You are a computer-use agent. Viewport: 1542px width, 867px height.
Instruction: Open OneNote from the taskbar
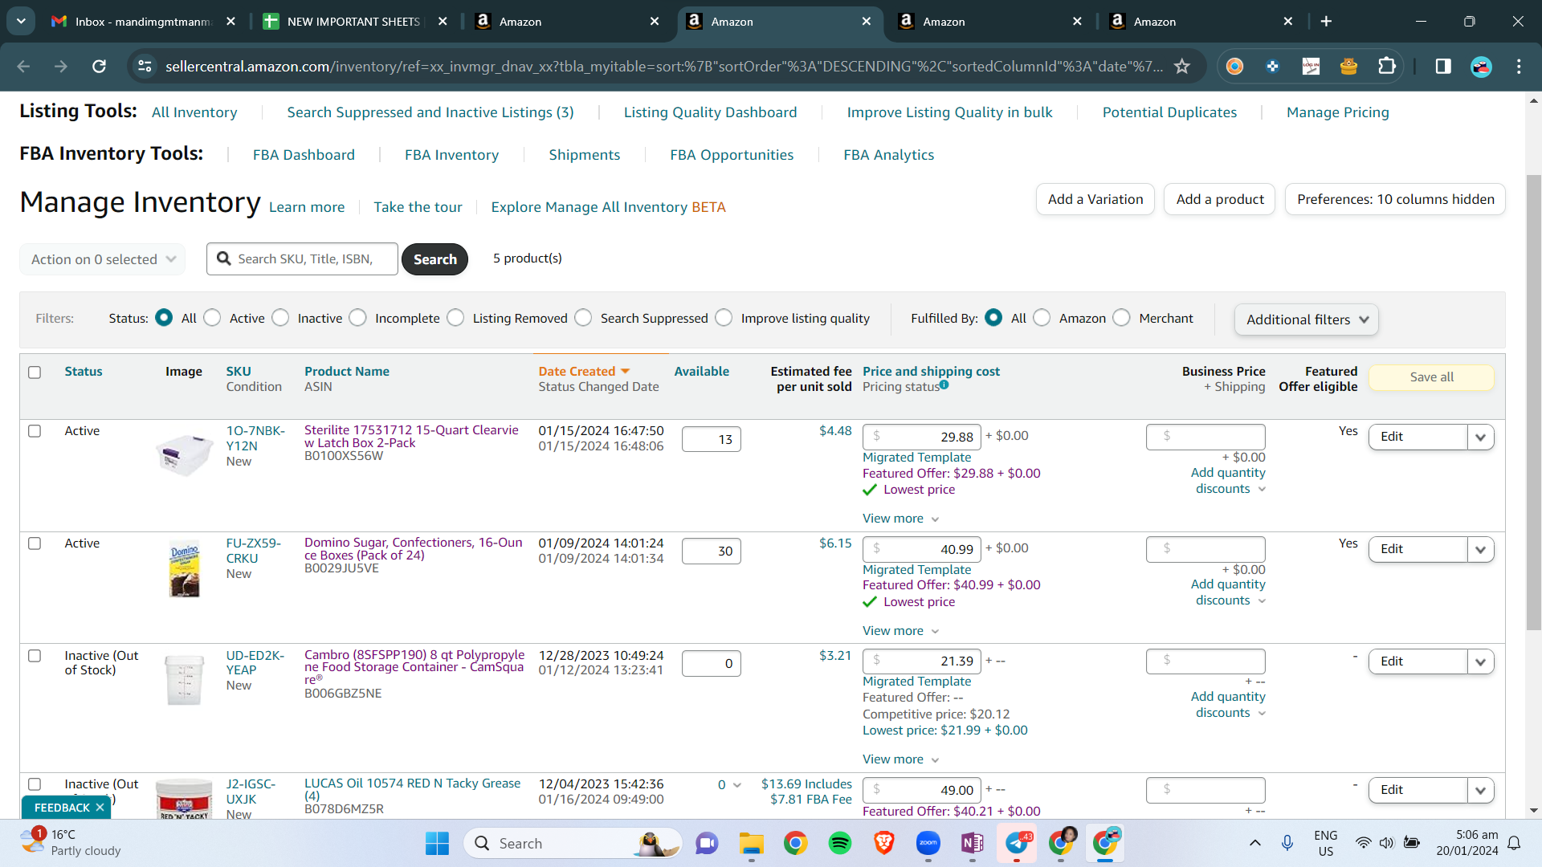click(x=973, y=844)
